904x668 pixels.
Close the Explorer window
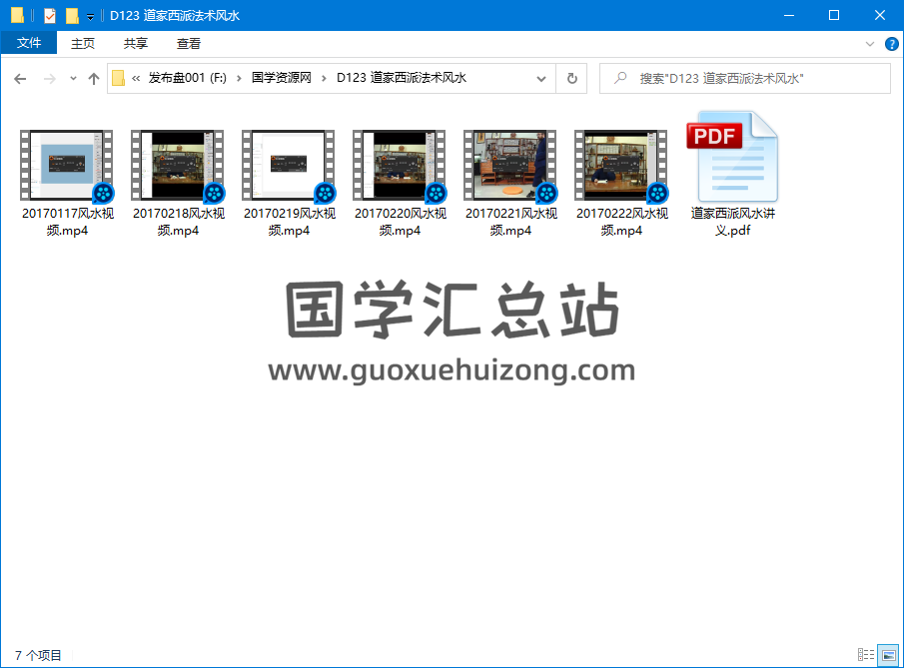879,16
